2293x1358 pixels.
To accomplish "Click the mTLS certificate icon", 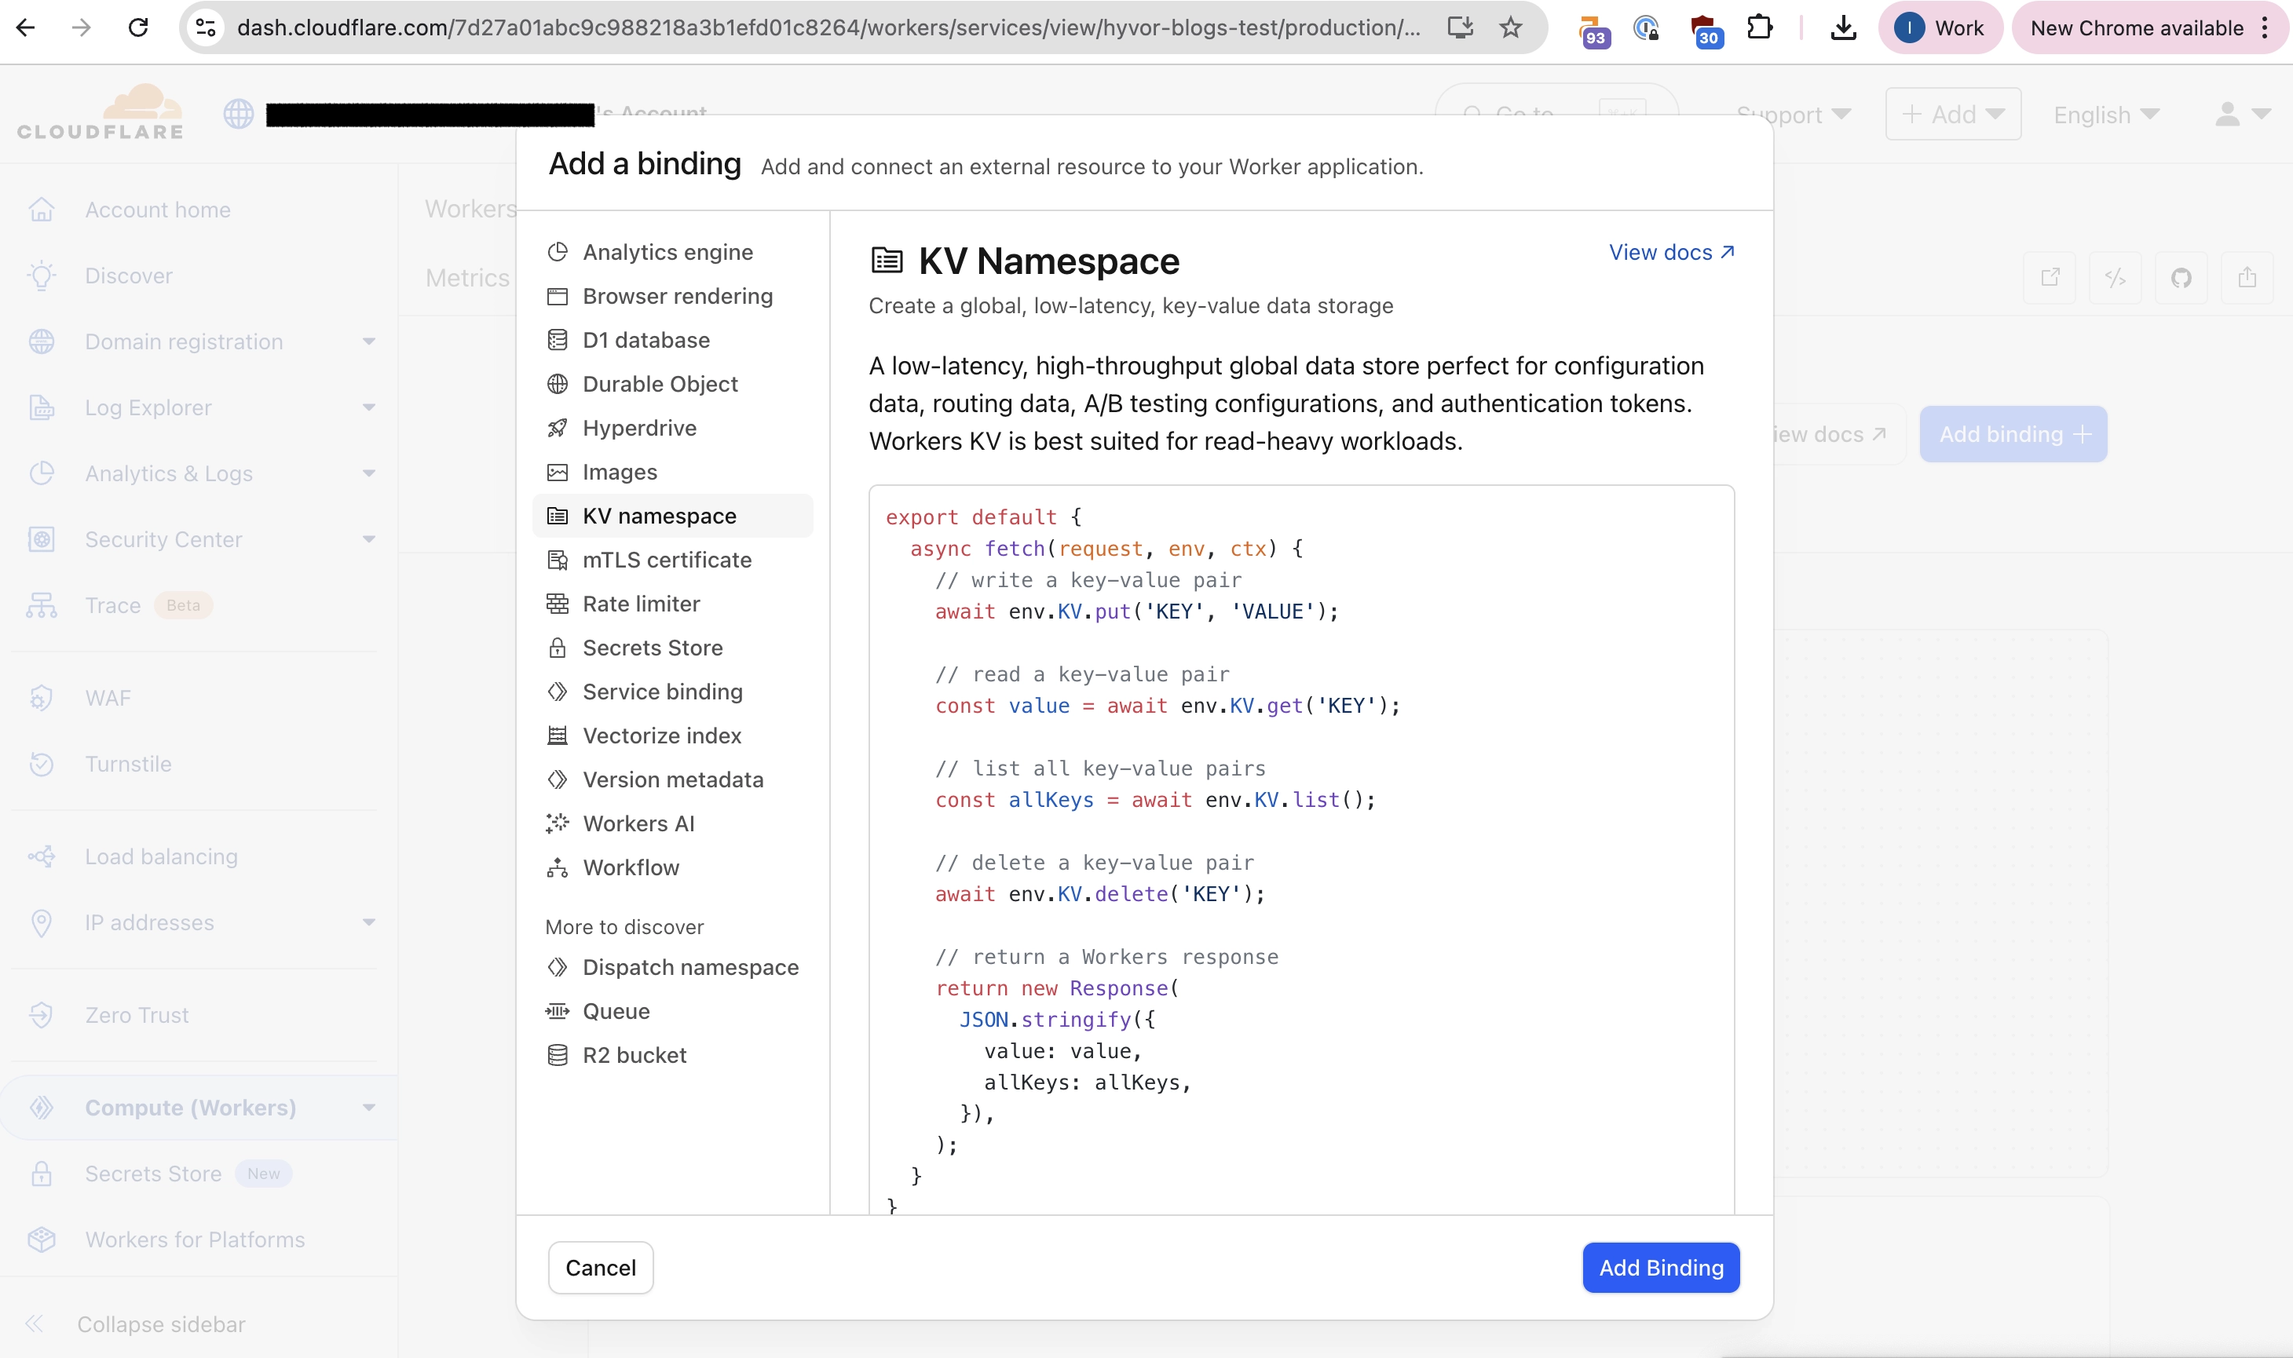I will pos(558,560).
